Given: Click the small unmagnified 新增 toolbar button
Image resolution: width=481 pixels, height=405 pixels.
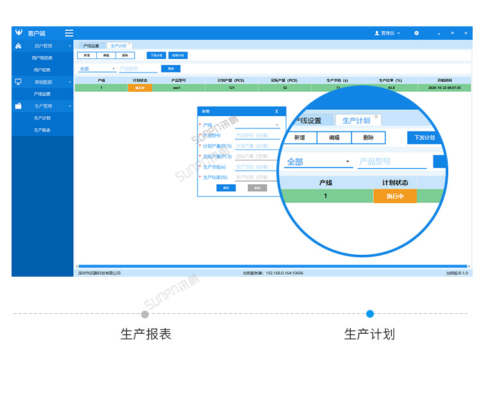Looking at the screenshot, I should pyautogui.click(x=87, y=55).
